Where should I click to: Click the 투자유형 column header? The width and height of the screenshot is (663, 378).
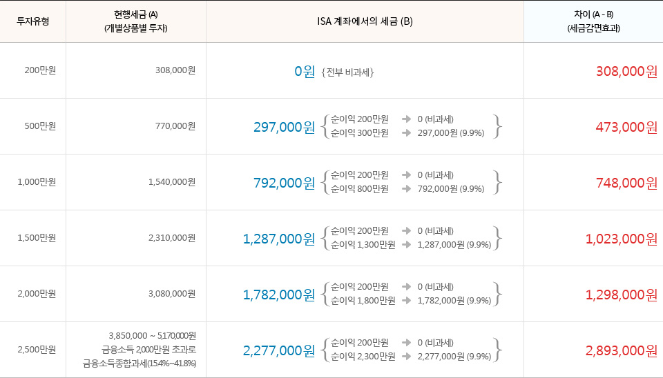33,21
